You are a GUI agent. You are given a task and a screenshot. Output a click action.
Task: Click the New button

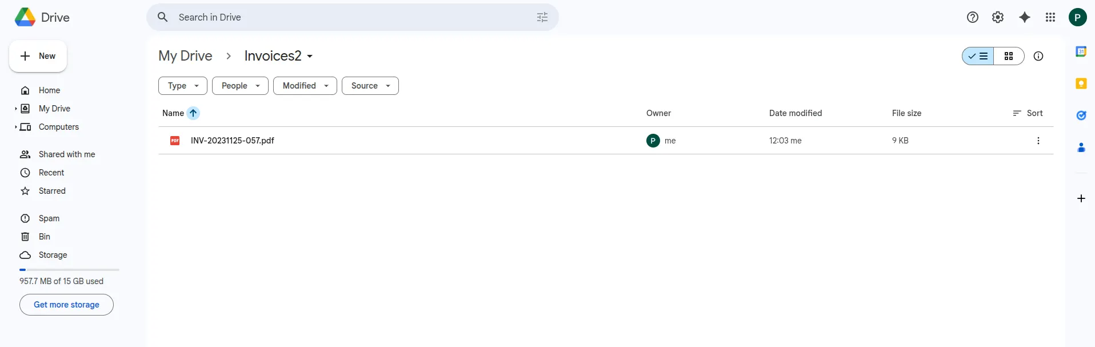[x=38, y=56]
